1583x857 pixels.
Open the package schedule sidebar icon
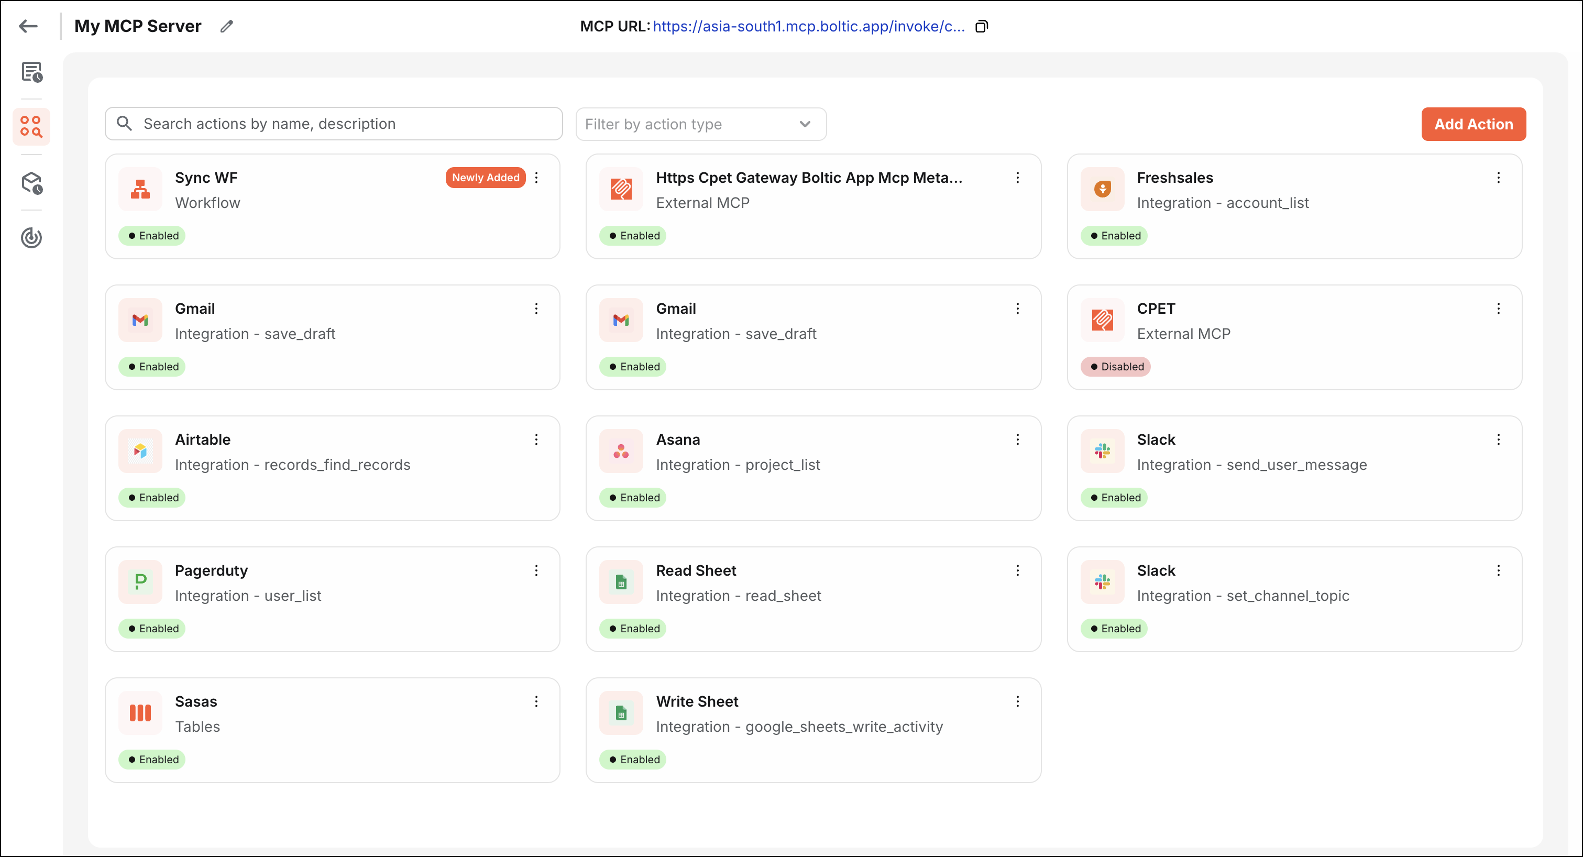[31, 182]
